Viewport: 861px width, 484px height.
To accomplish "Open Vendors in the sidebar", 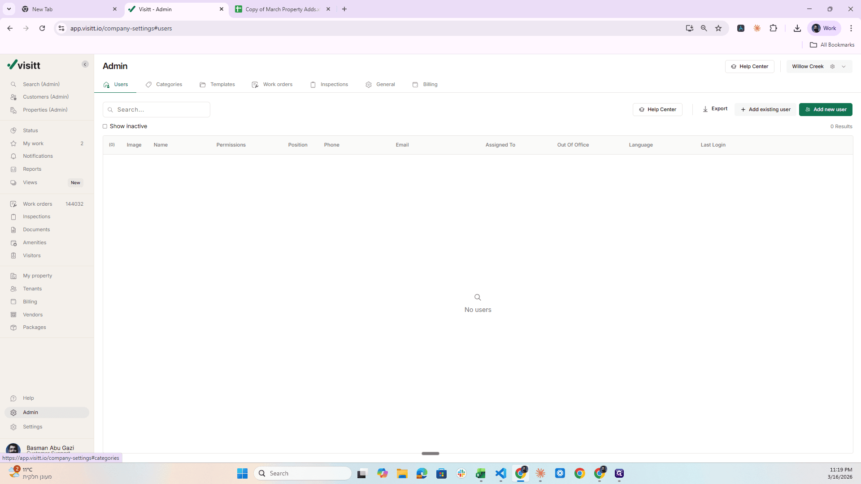I will click(33, 315).
